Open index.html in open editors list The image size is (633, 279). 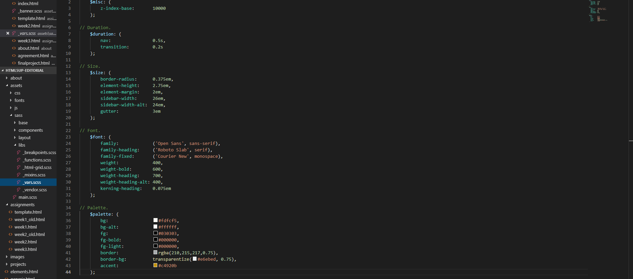(x=28, y=3)
